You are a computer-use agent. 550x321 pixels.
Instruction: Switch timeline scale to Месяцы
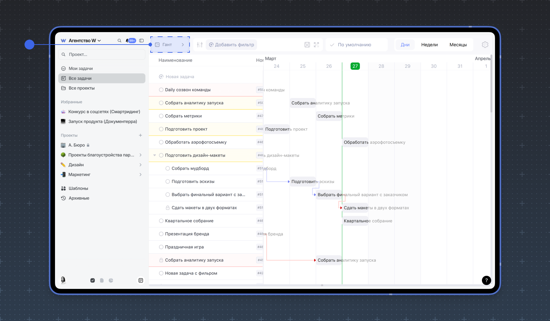pyautogui.click(x=458, y=45)
